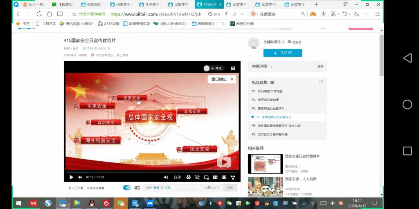419x209 pixels.
Task: Open the scissors screenshot tool
Action: (333, 14)
